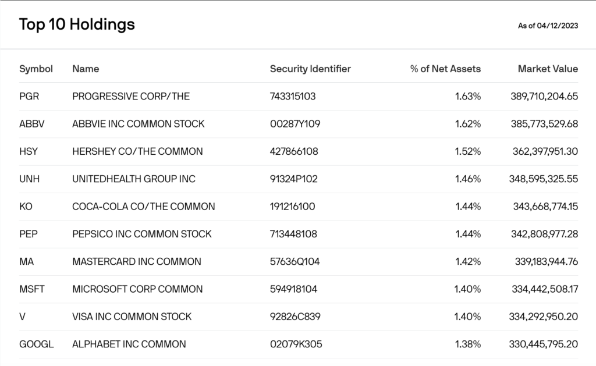This screenshot has width=596, height=366.
Task: Click security identifier 743315103
Action: (293, 97)
